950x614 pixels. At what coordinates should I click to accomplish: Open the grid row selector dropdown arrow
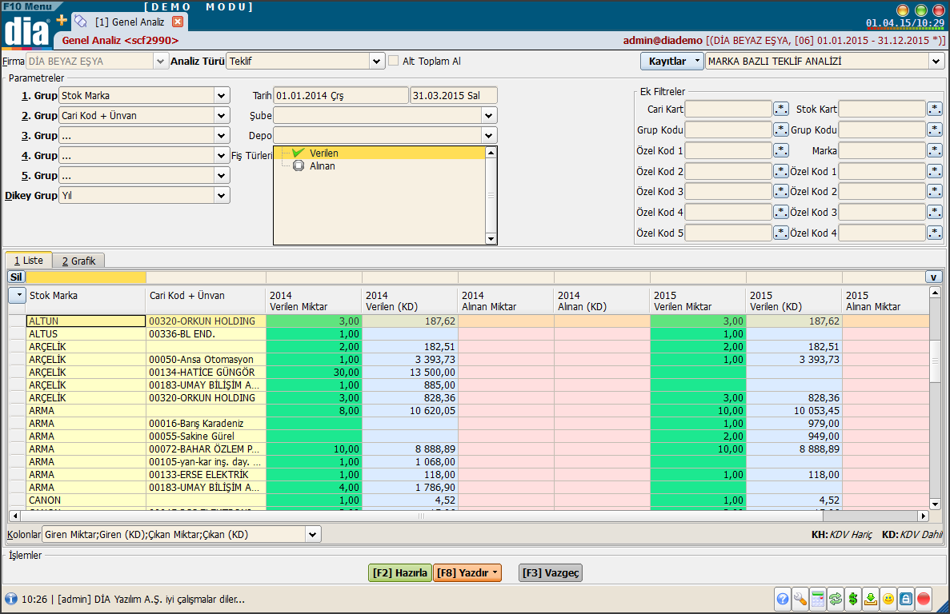(x=17, y=295)
